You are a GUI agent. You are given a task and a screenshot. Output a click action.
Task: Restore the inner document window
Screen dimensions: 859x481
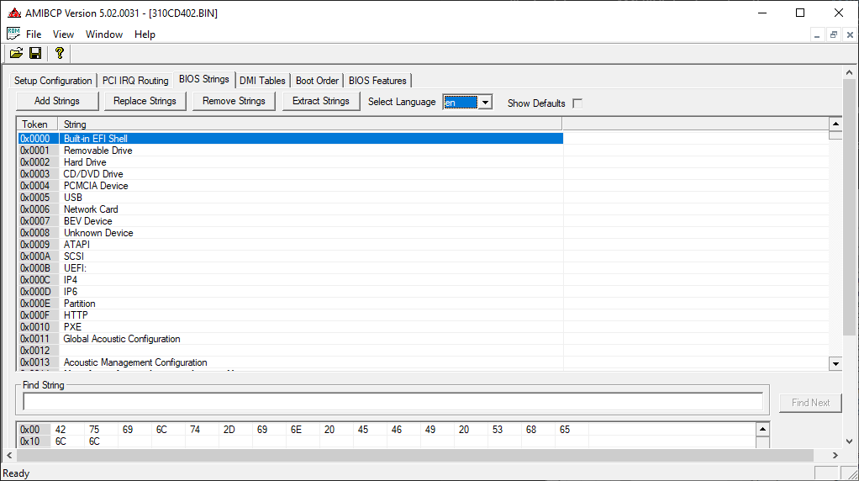pyautogui.click(x=833, y=35)
